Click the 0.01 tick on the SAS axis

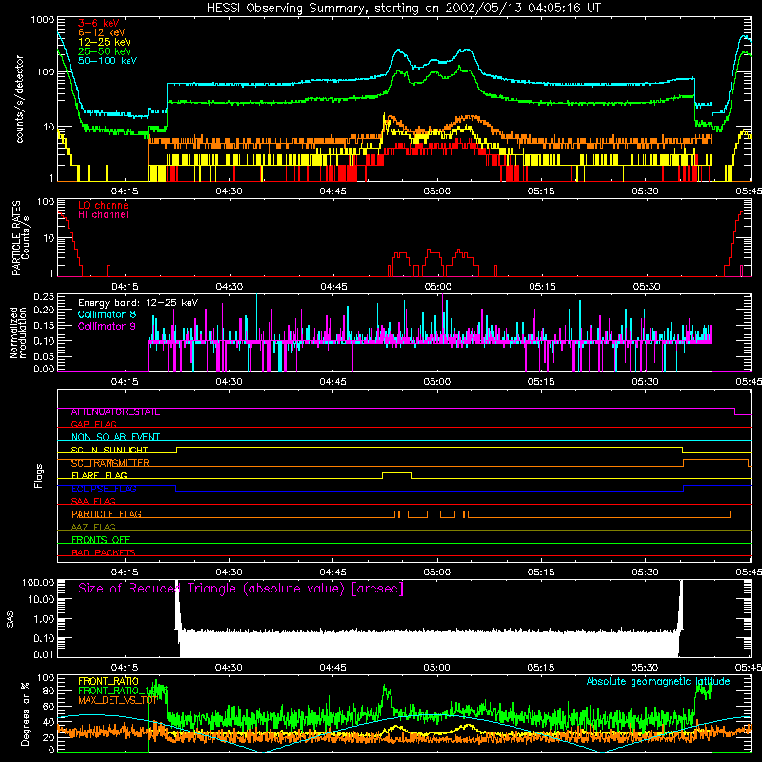pyautogui.click(x=44, y=654)
